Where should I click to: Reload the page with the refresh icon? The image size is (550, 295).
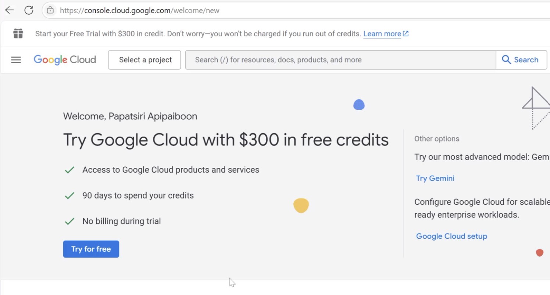tap(29, 10)
